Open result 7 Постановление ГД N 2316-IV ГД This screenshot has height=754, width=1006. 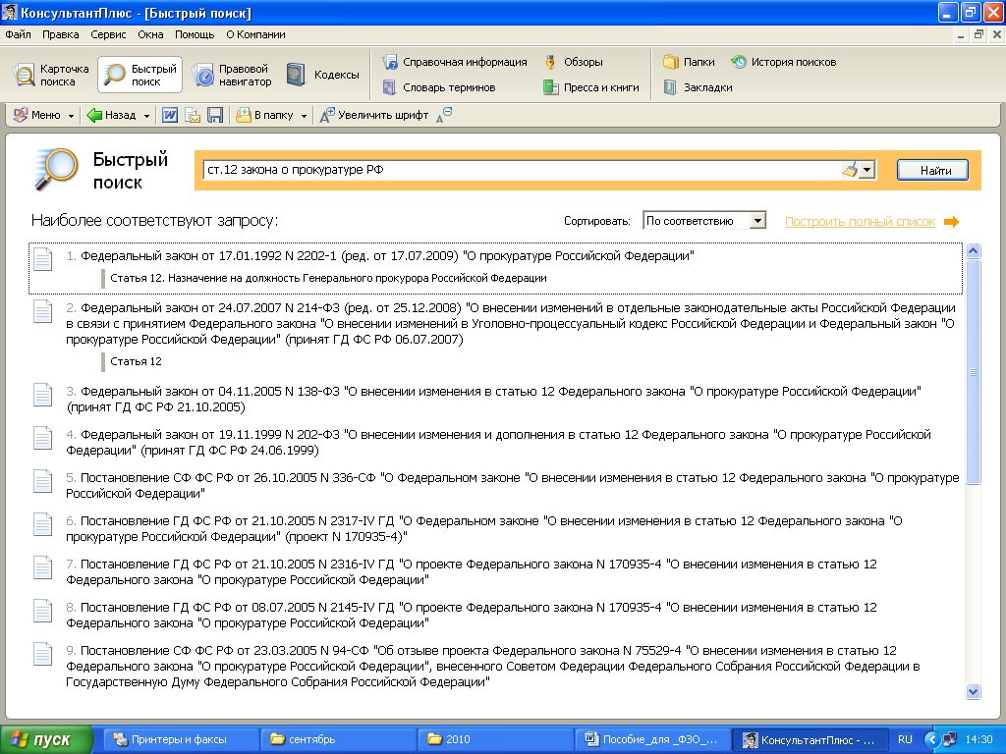pos(472,572)
